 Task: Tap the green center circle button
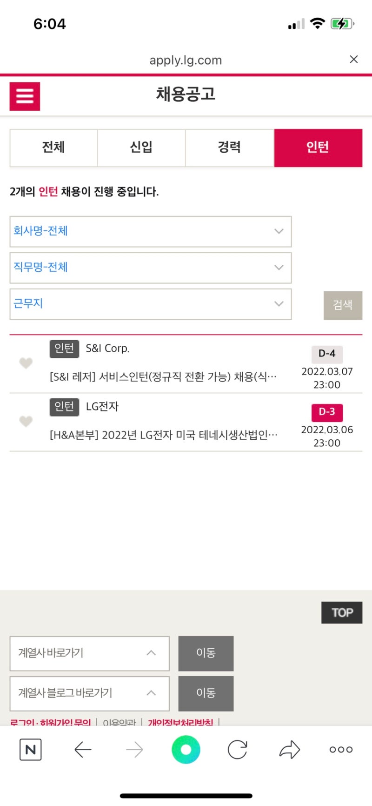[186, 750]
